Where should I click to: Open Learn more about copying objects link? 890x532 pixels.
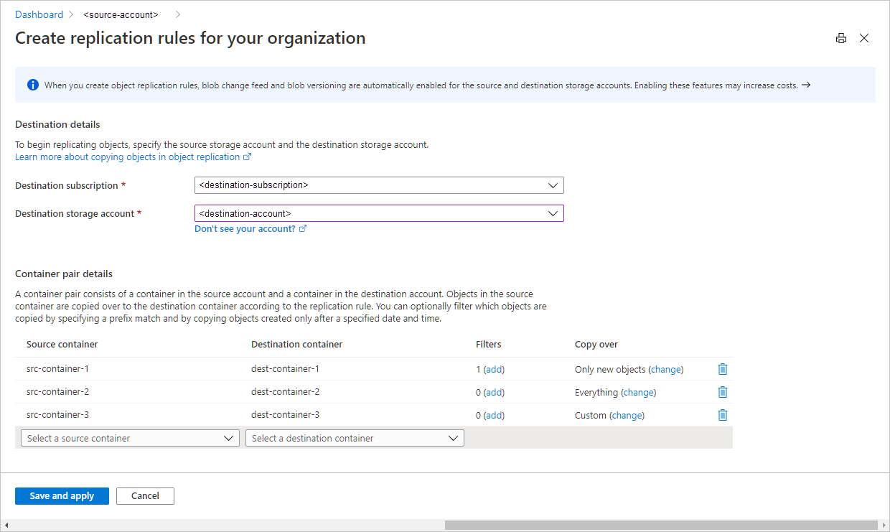pyautogui.click(x=128, y=157)
